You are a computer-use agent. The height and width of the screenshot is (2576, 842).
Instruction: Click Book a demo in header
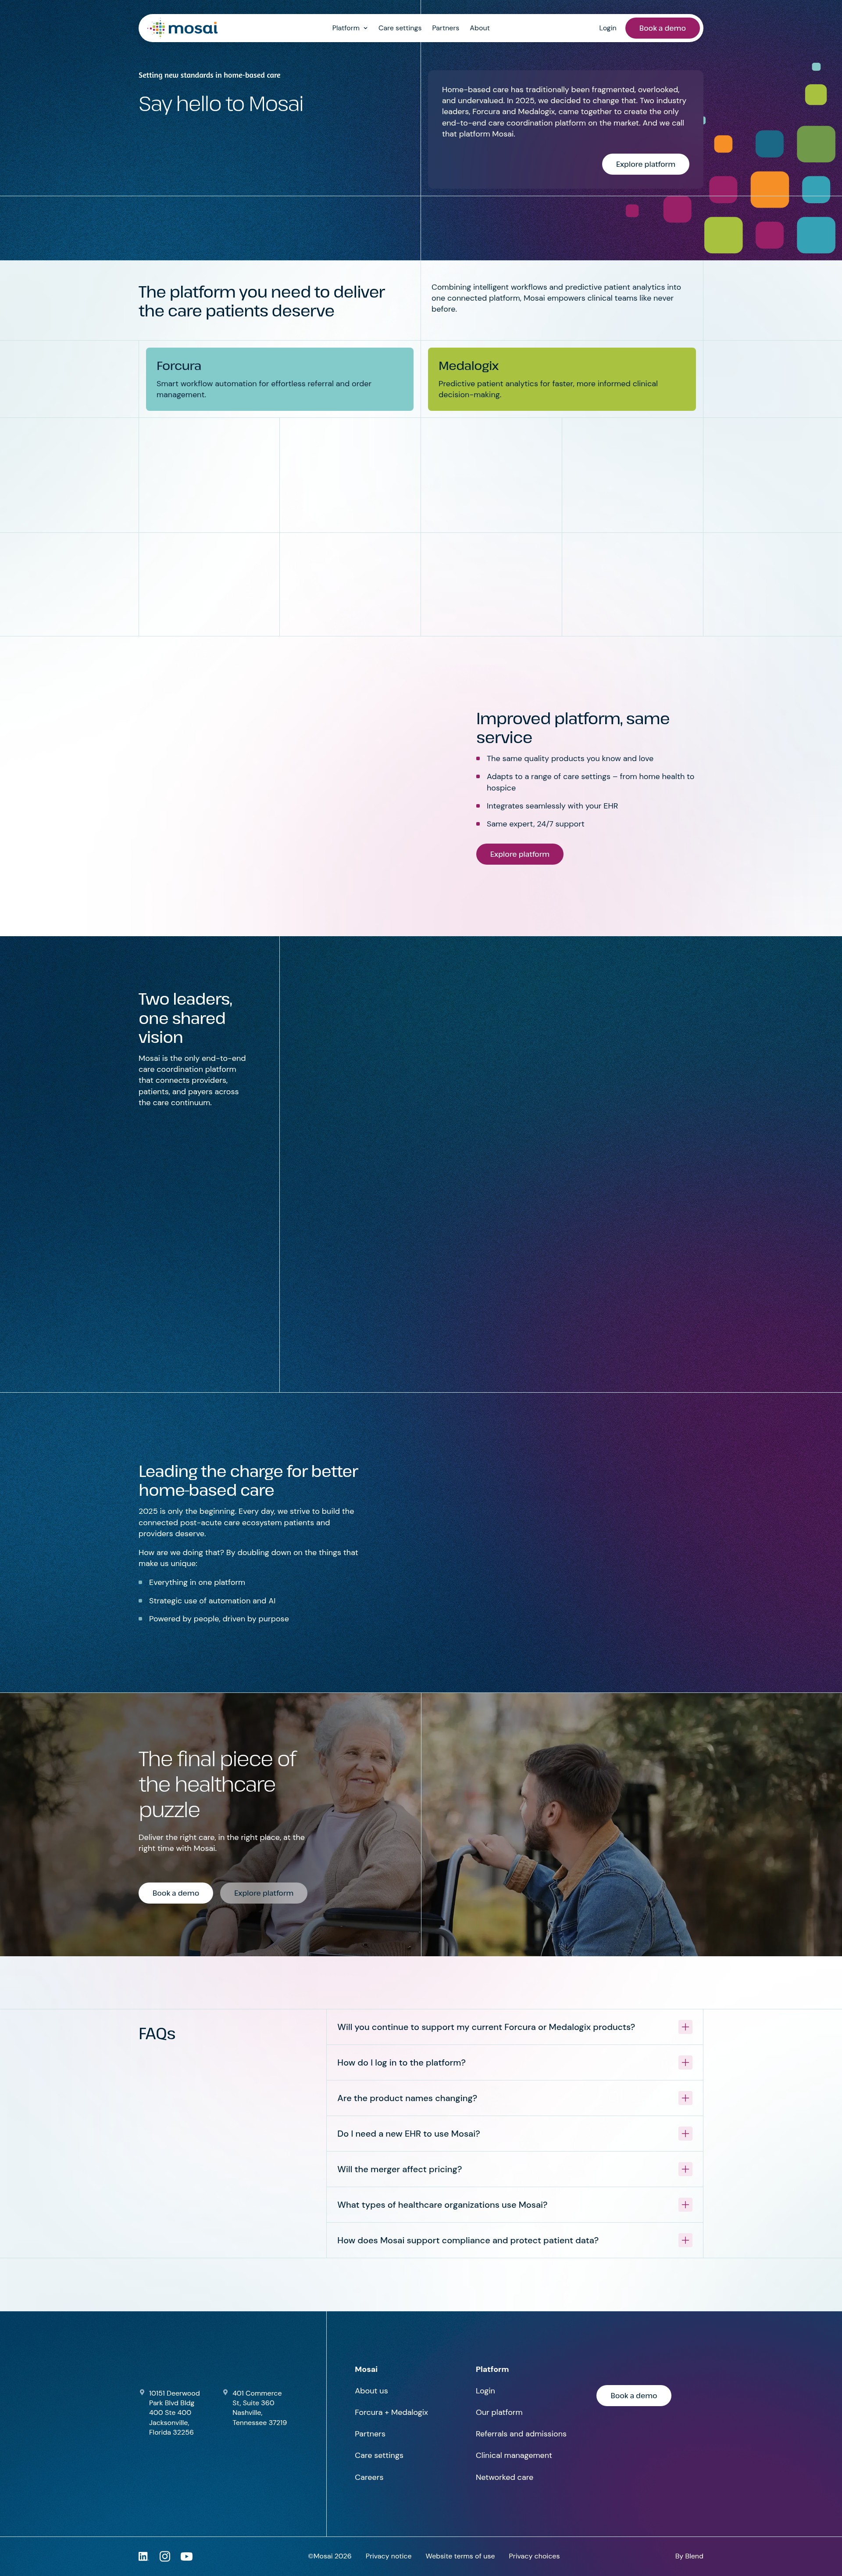point(662,28)
